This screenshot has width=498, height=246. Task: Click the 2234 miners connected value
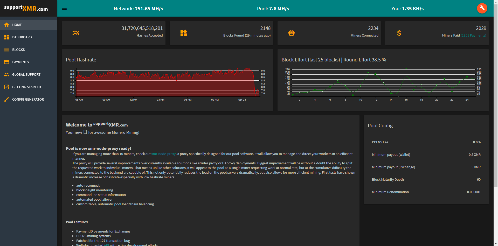[x=373, y=28]
